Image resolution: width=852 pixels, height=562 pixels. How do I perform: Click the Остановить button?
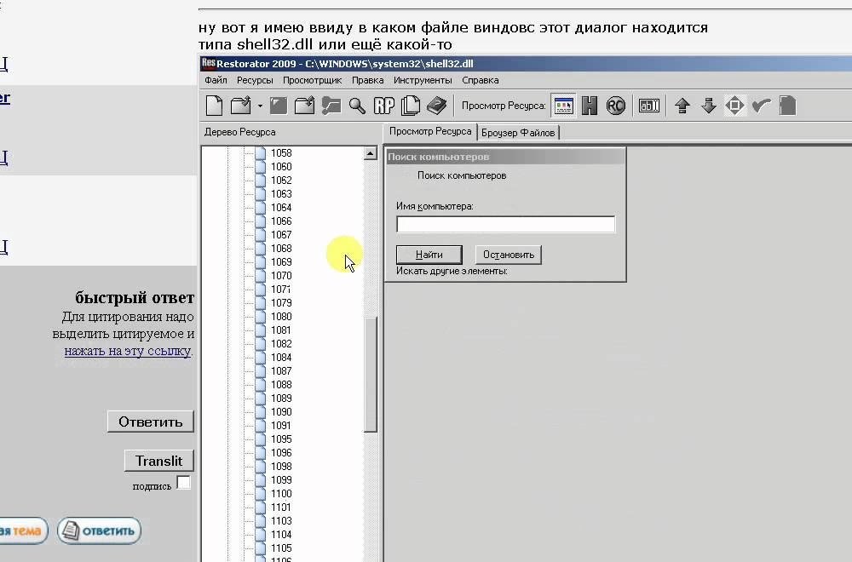509,255
